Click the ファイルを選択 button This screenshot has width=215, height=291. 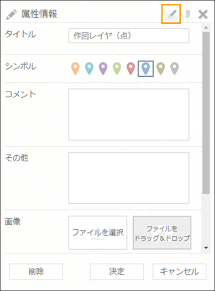coord(98,232)
